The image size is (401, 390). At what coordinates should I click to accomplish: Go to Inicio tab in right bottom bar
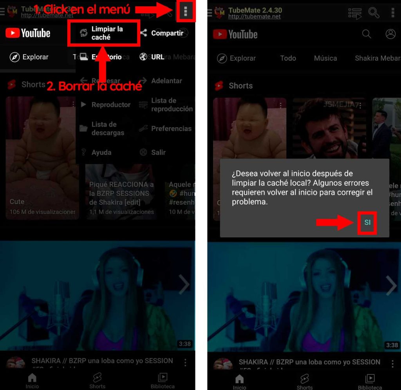pos(239,382)
